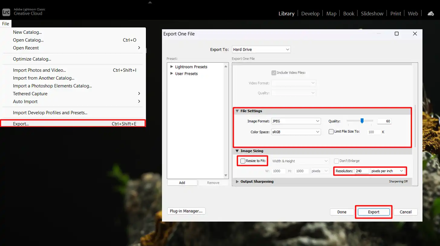The image size is (440, 246).
Task: Click the export settings vertical scrollbar
Action: tap(415, 125)
